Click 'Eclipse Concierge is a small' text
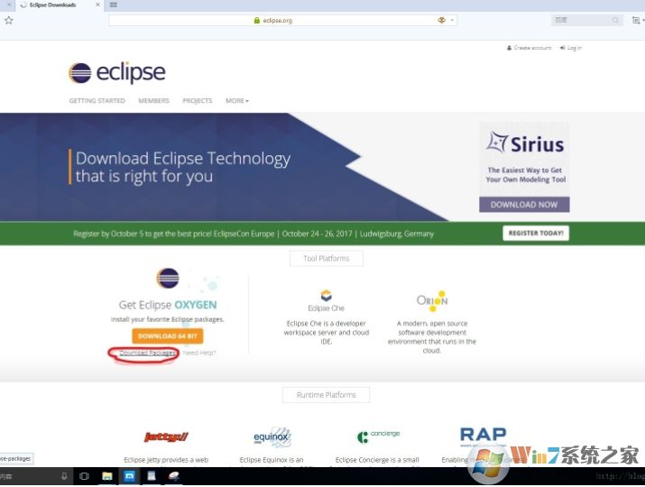The height and width of the screenshot is (487, 645). 377,460
